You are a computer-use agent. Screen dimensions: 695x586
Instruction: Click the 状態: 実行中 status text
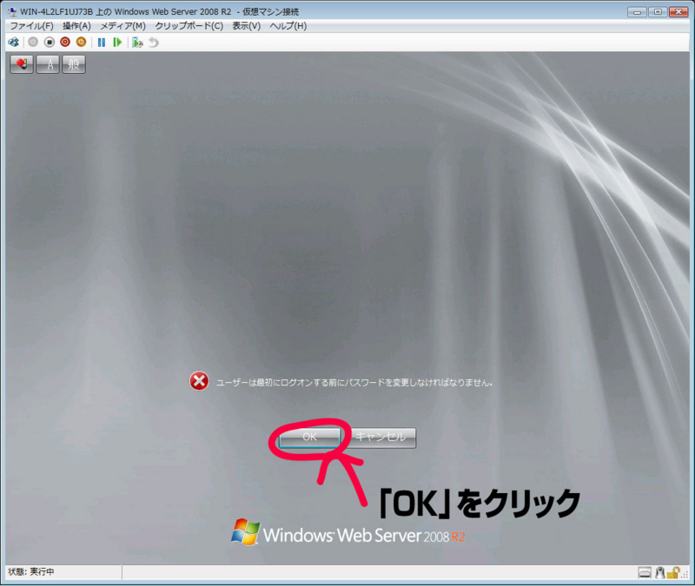[x=30, y=573]
